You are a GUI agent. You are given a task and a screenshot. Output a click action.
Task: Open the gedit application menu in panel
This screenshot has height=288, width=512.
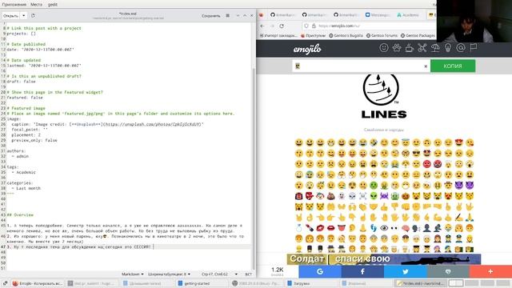pyautogui.click(x=53, y=4)
